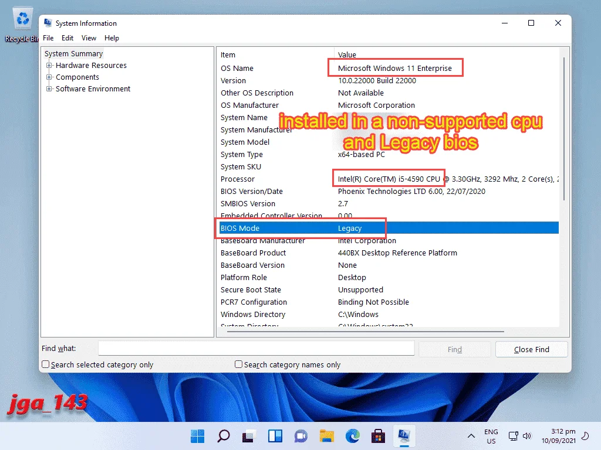601x450 pixels.
Task: Open Chat icon on taskbar
Action: 301,436
